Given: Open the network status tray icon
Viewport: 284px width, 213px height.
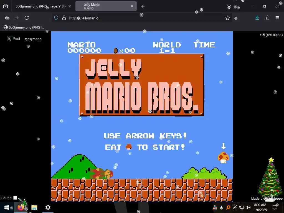Looking at the screenshot, I should click(x=242, y=207).
